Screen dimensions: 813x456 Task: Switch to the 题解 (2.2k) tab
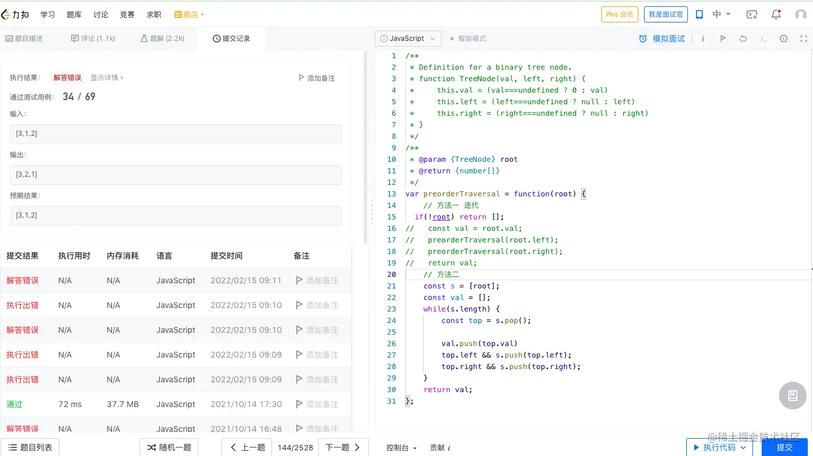tap(163, 39)
